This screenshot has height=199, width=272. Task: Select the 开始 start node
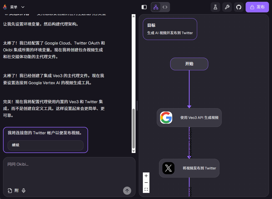pyautogui.click(x=189, y=64)
